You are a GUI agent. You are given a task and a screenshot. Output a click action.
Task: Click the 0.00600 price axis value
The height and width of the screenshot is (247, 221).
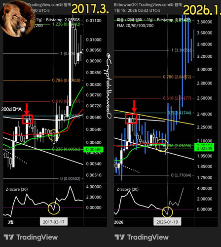click(x=94, y=142)
